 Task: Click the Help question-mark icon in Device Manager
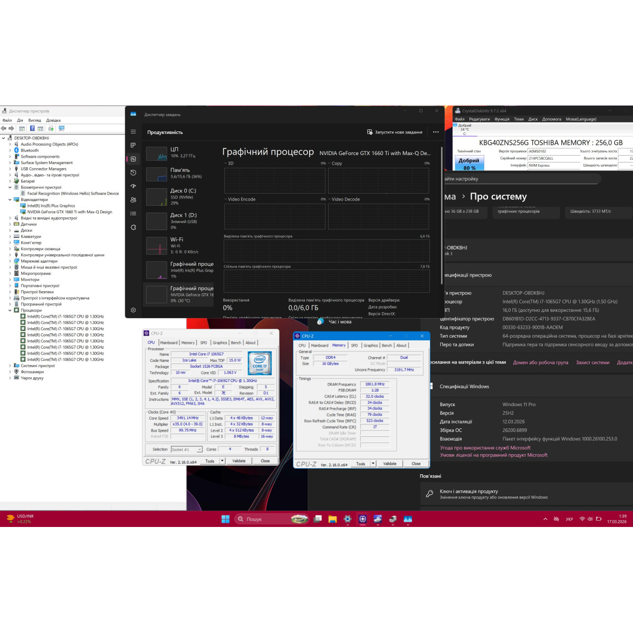coord(32,128)
